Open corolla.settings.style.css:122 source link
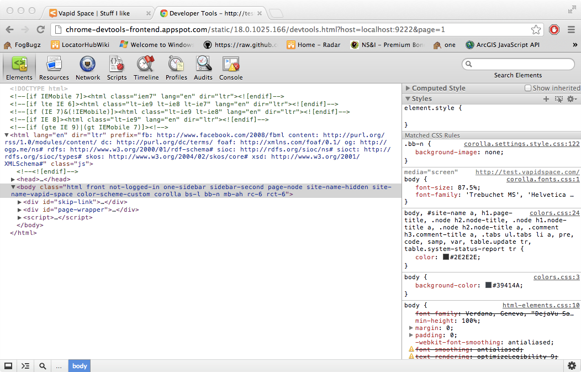Screen dimensions: 581x372 pyautogui.click(x=522, y=144)
